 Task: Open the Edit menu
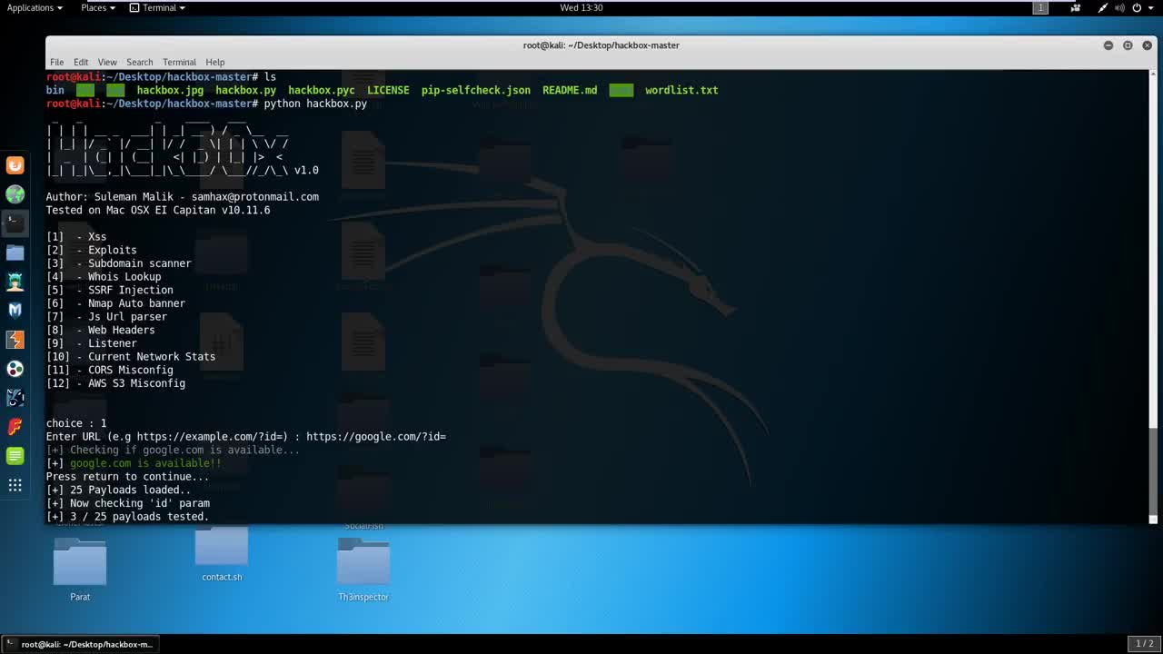click(x=81, y=62)
